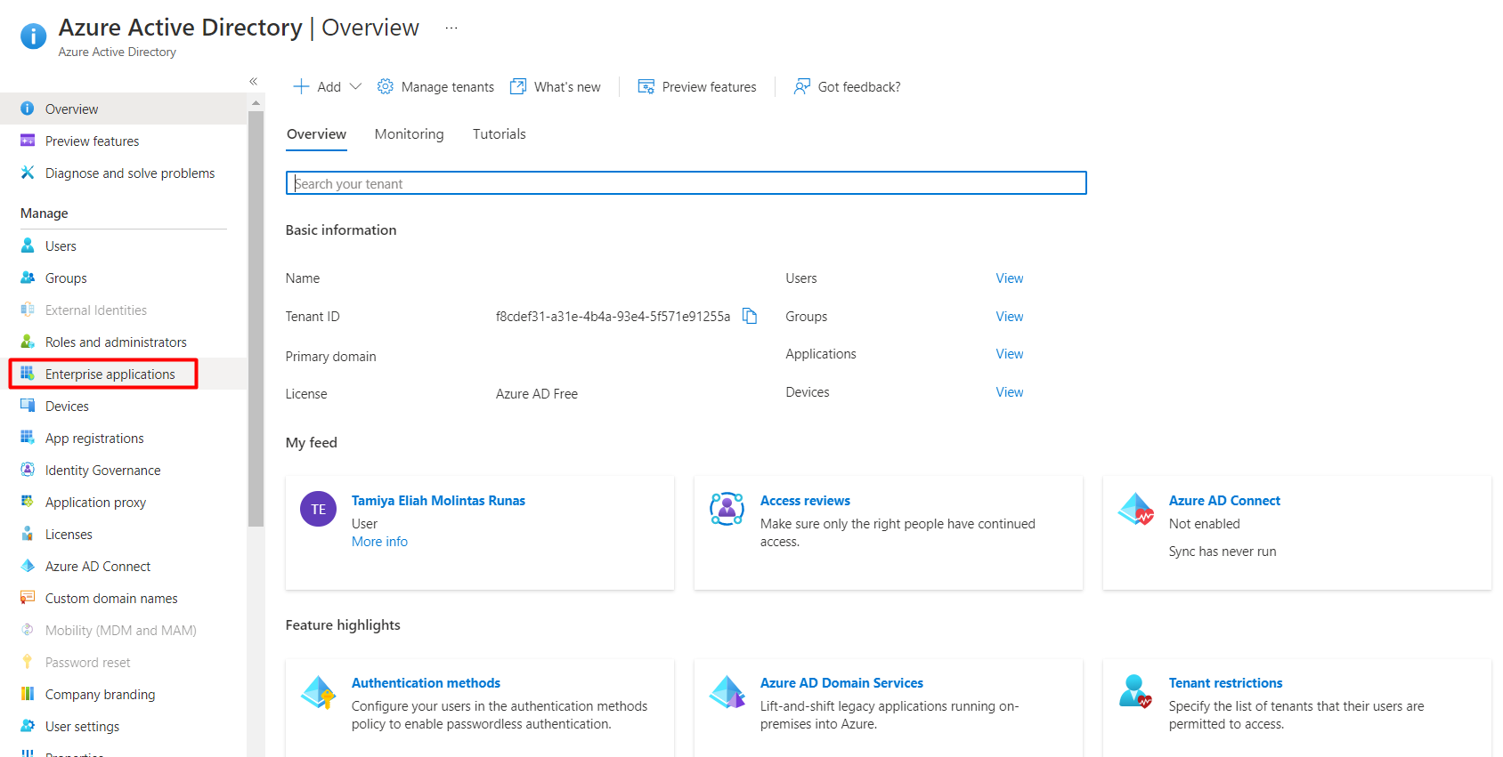View Users link in basic information
The image size is (1503, 757).
[x=1009, y=278]
